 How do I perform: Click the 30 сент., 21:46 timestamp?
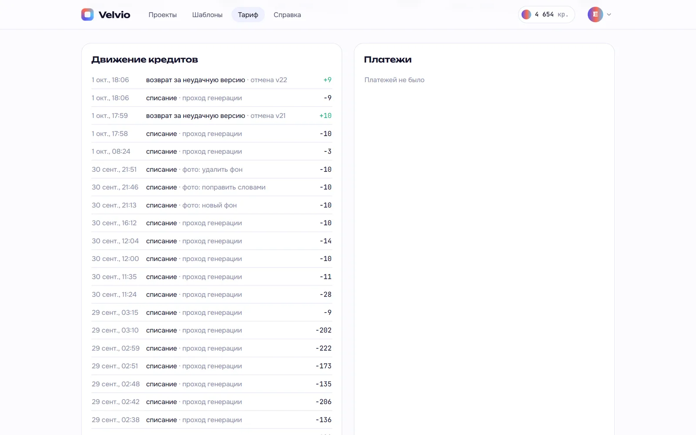pos(115,187)
